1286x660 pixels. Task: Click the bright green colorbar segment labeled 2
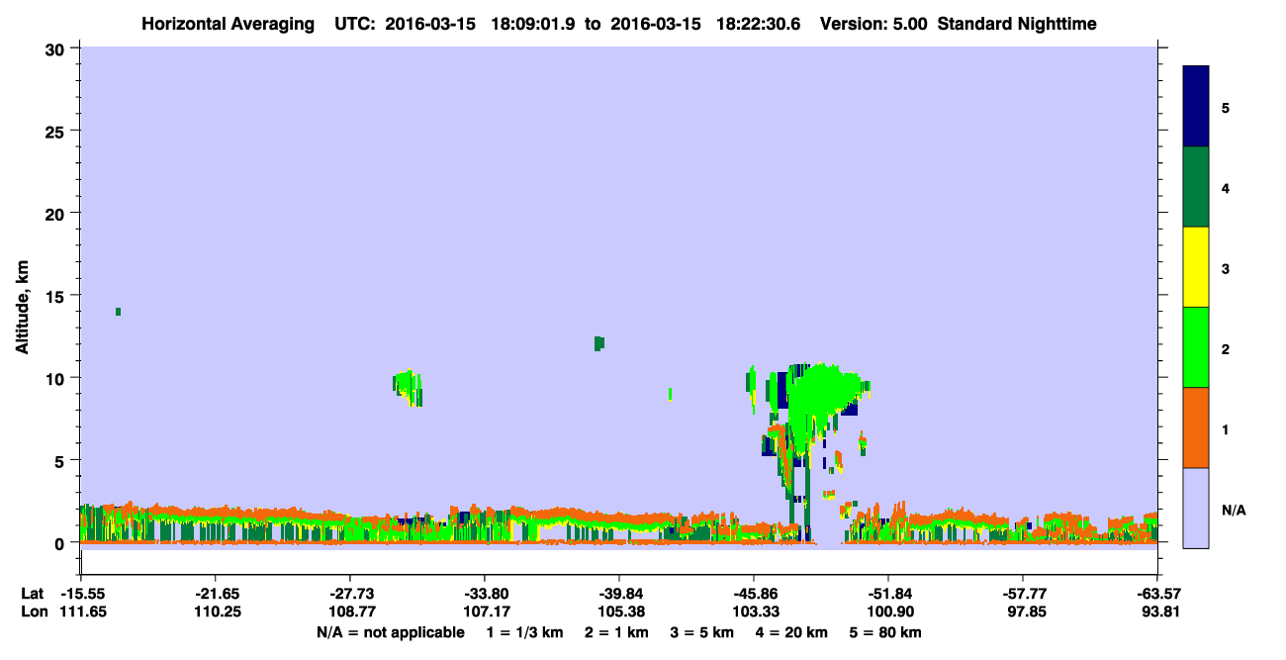1196,347
